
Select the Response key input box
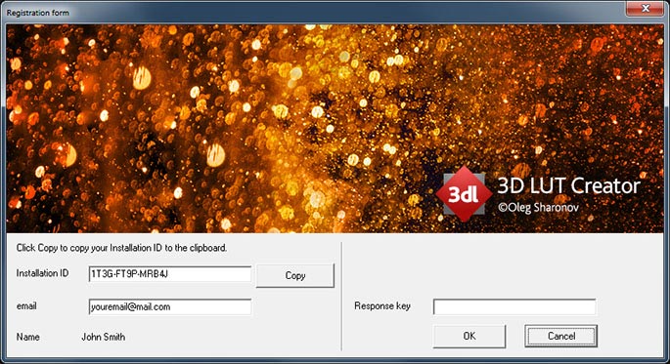click(x=514, y=306)
